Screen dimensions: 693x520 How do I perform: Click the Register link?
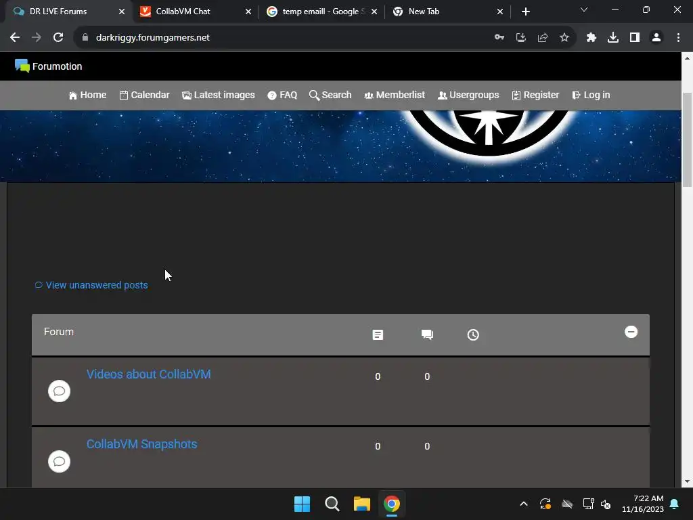(535, 95)
